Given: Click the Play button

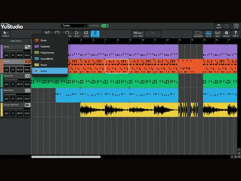Looking at the screenshot, I should coord(77,34).
